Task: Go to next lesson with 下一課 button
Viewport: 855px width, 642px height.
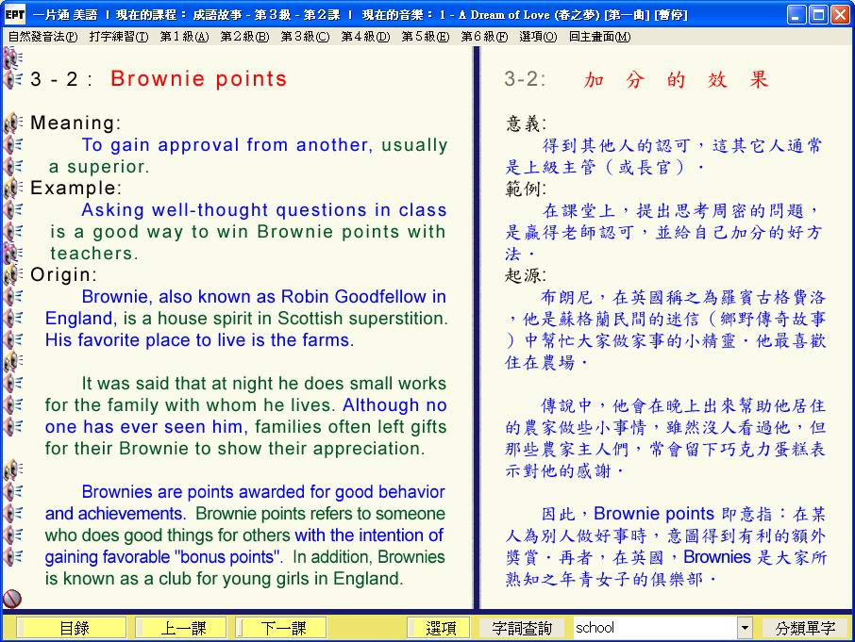Action: tap(282, 628)
